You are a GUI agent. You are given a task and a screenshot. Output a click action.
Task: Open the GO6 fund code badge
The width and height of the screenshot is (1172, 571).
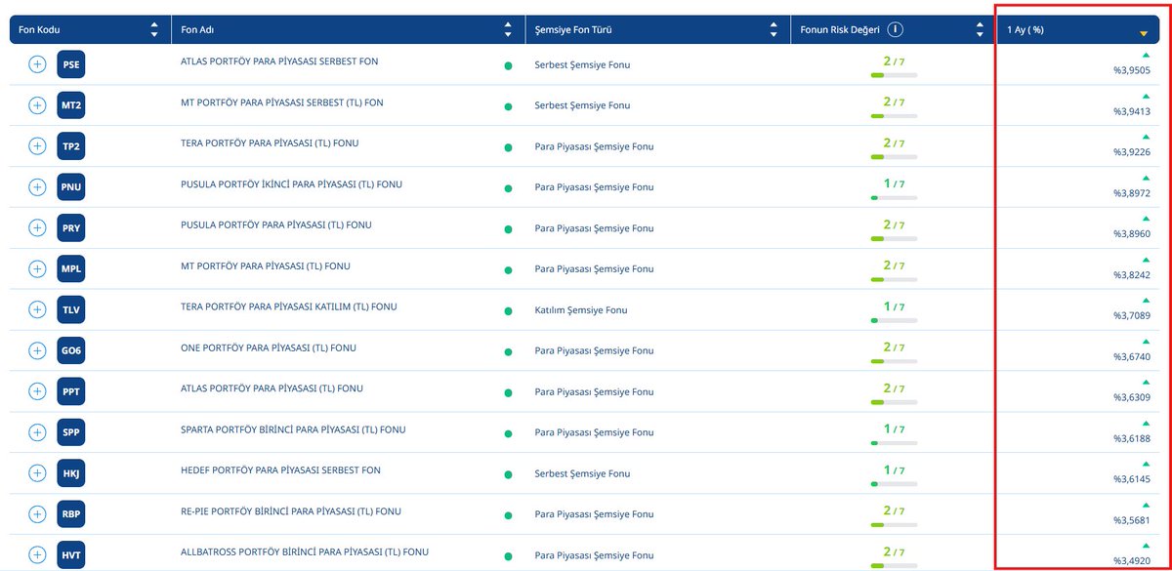71,350
